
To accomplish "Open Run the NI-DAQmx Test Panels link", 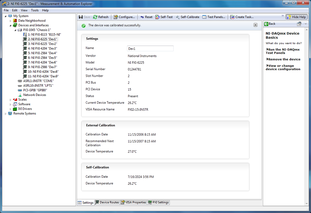I will pyautogui.click(x=283, y=51).
